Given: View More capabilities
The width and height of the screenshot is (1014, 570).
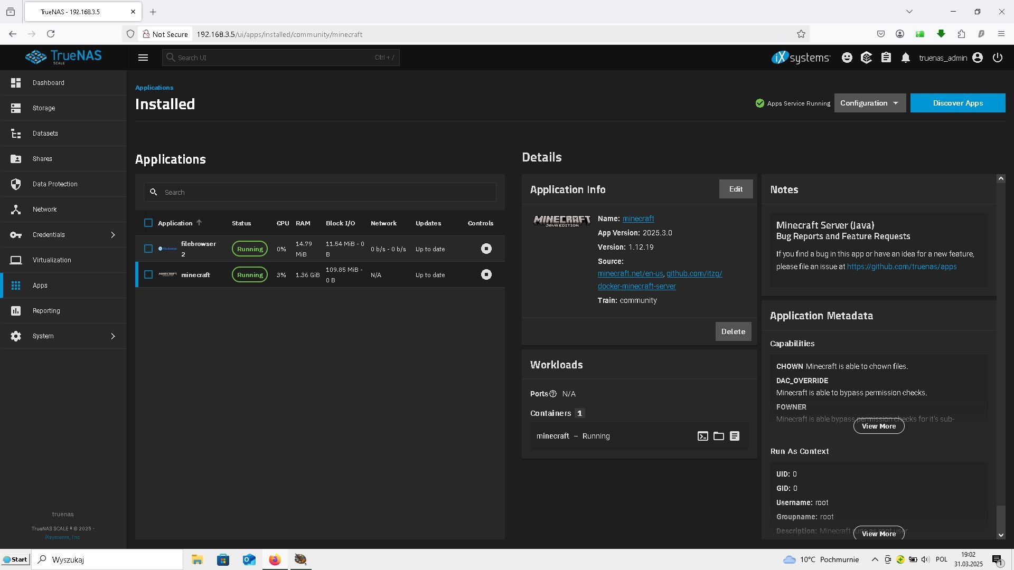Looking at the screenshot, I should (x=879, y=426).
